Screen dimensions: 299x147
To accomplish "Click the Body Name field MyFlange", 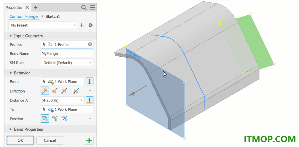I will (x=67, y=54).
